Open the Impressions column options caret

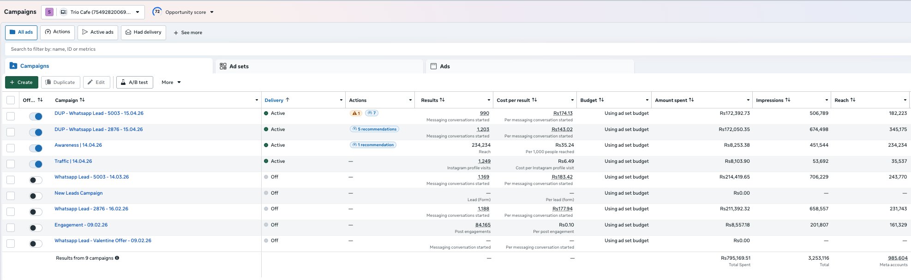click(827, 100)
